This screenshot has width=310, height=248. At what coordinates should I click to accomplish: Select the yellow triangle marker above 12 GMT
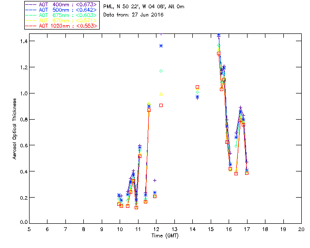pyautogui.click(x=161, y=94)
